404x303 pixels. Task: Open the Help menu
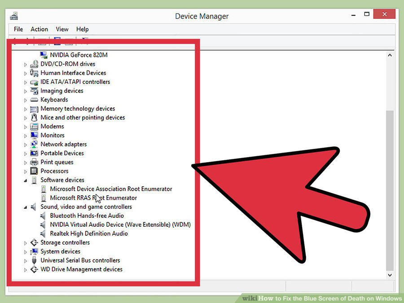tap(82, 29)
